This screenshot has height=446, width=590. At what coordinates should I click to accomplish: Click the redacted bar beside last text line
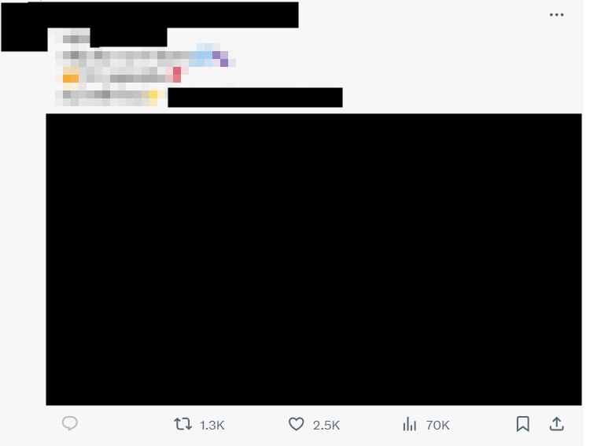click(255, 98)
